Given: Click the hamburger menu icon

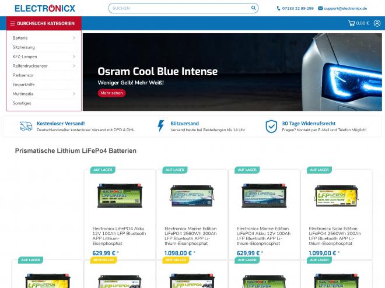Looking at the screenshot, I should click(x=12, y=23).
